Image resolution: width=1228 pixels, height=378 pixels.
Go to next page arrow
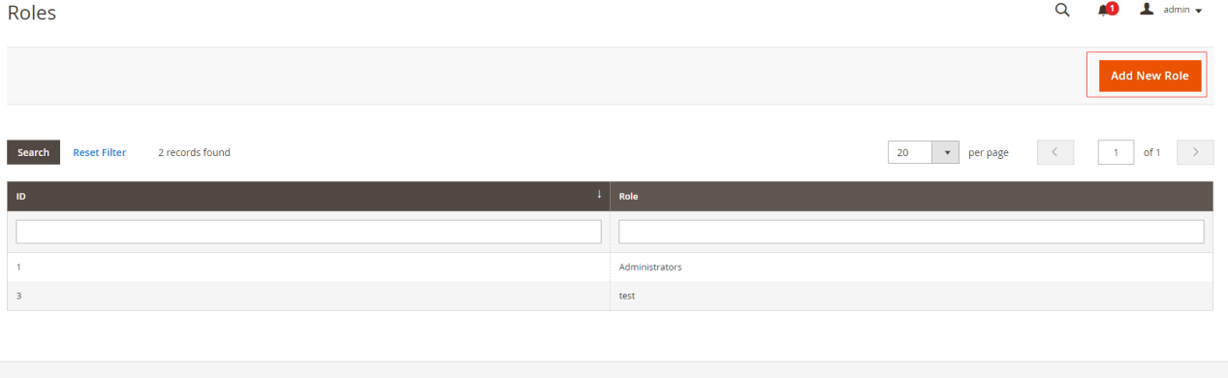tap(1195, 152)
